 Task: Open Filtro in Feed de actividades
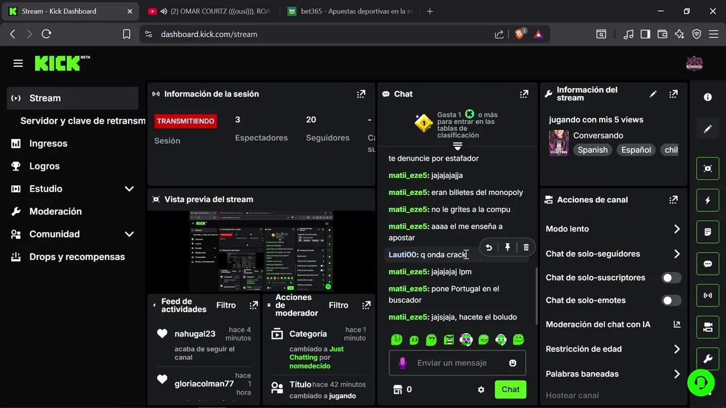(226, 305)
